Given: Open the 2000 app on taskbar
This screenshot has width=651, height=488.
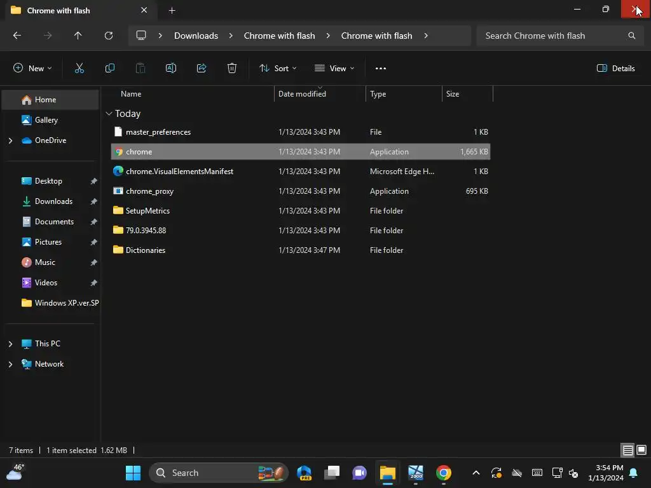Looking at the screenshot, I should (x=416, y=473).
